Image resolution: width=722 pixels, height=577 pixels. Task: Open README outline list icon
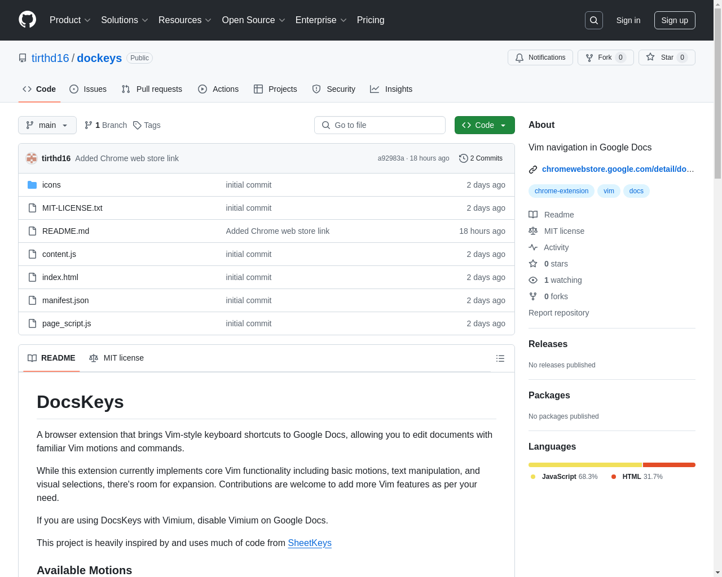[500, 358]
